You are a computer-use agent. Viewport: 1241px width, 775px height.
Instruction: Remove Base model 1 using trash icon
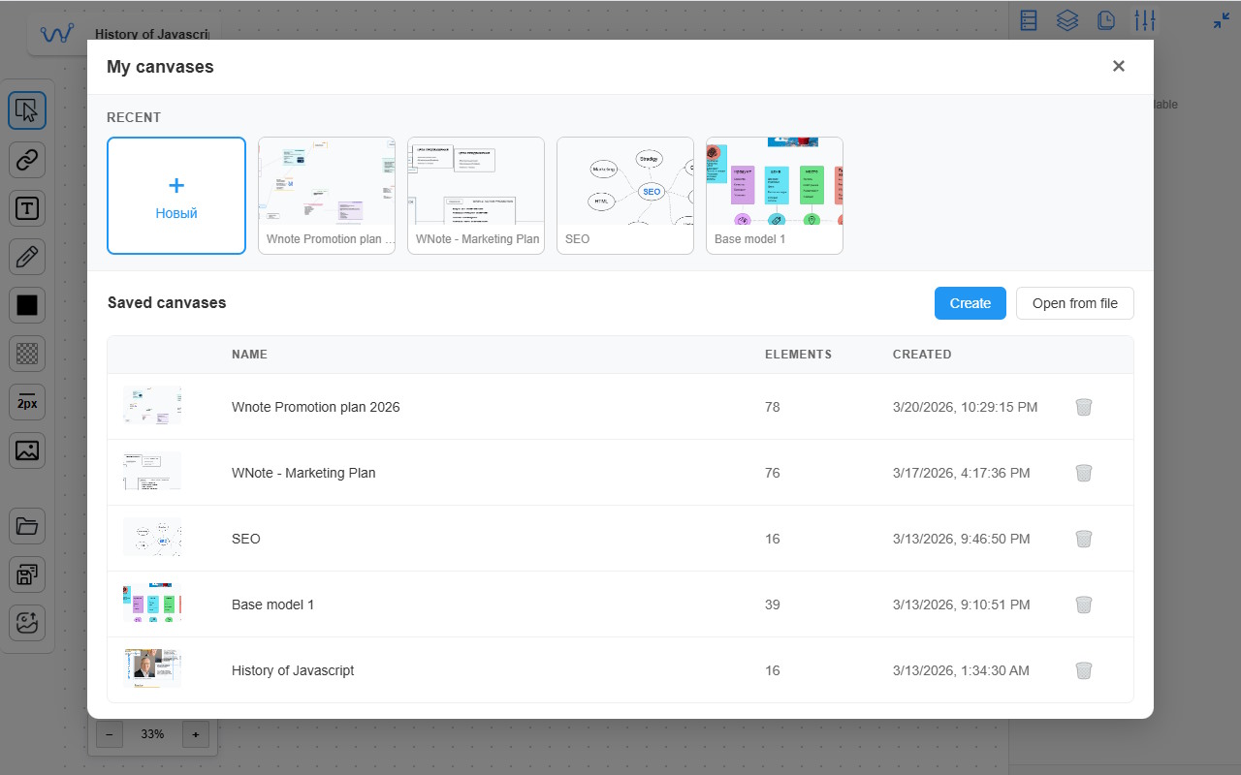click(1084, 604)
